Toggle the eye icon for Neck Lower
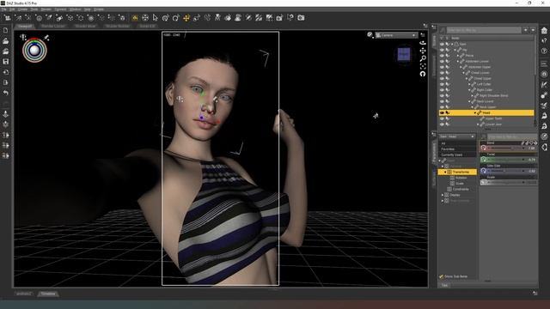This screenshot has width=550, height=309. click(x=442, y=101)
